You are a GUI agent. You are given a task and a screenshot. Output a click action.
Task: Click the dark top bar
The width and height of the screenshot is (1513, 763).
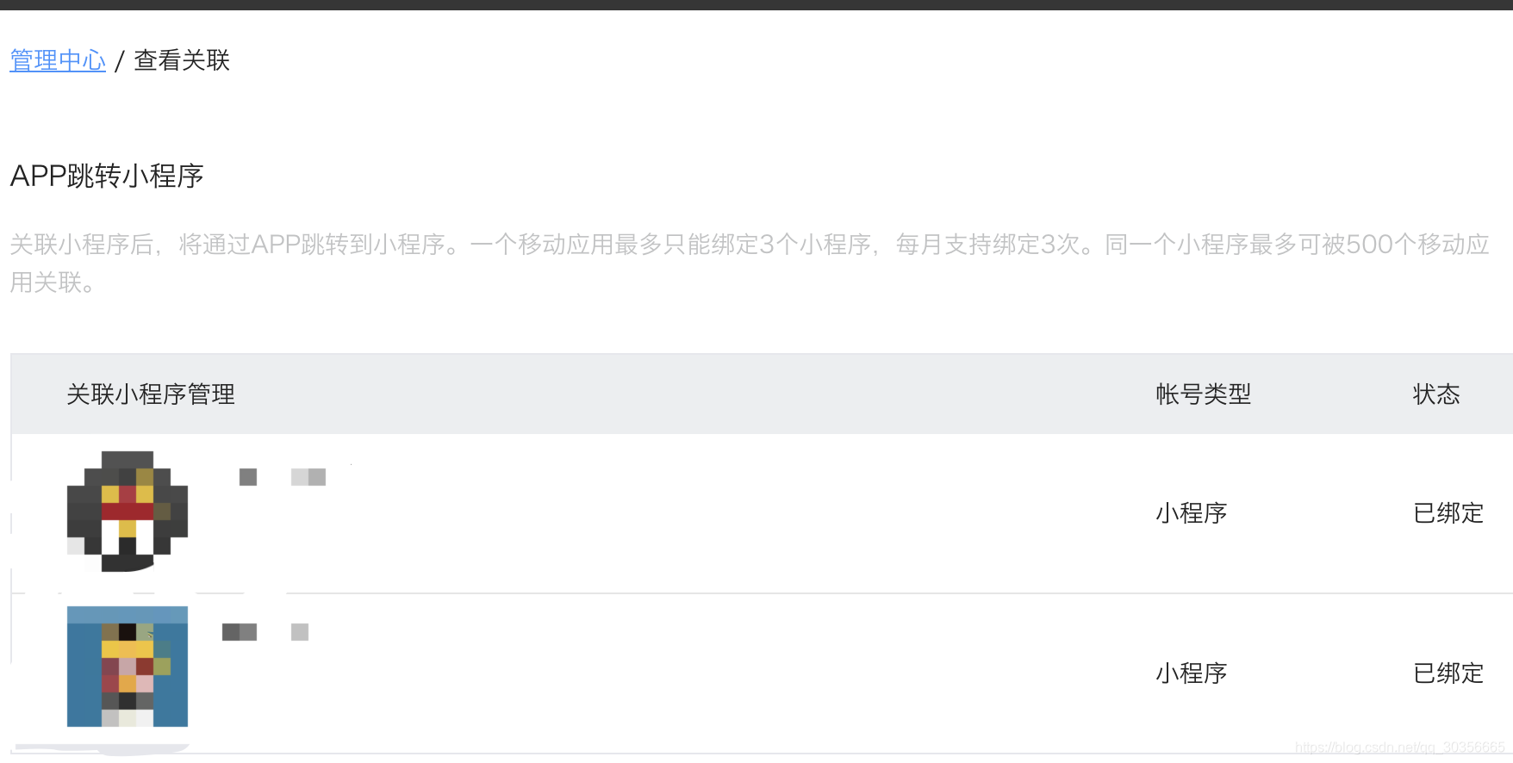pyautogui.click(x=756, y=4)
